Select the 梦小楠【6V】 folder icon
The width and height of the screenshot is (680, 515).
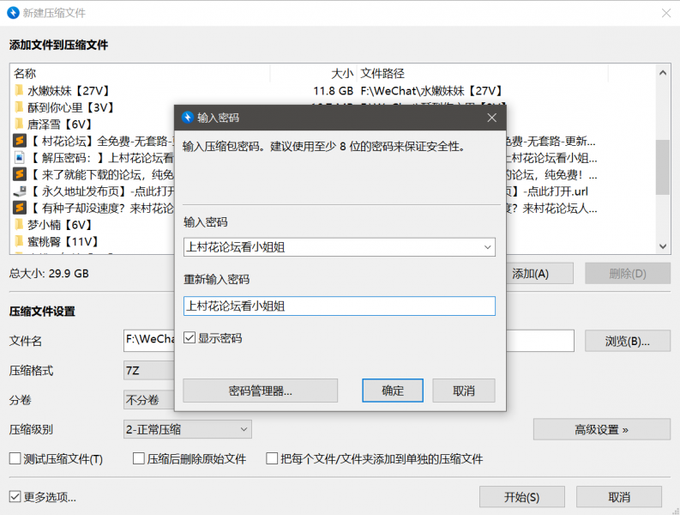coord(19,224)
